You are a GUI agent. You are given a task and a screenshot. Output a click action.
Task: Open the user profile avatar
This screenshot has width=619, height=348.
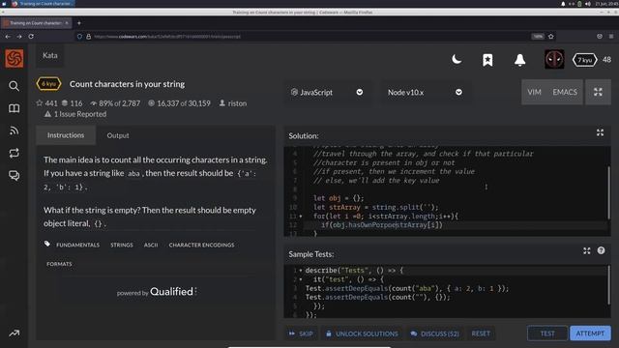[x=554, y=59]
